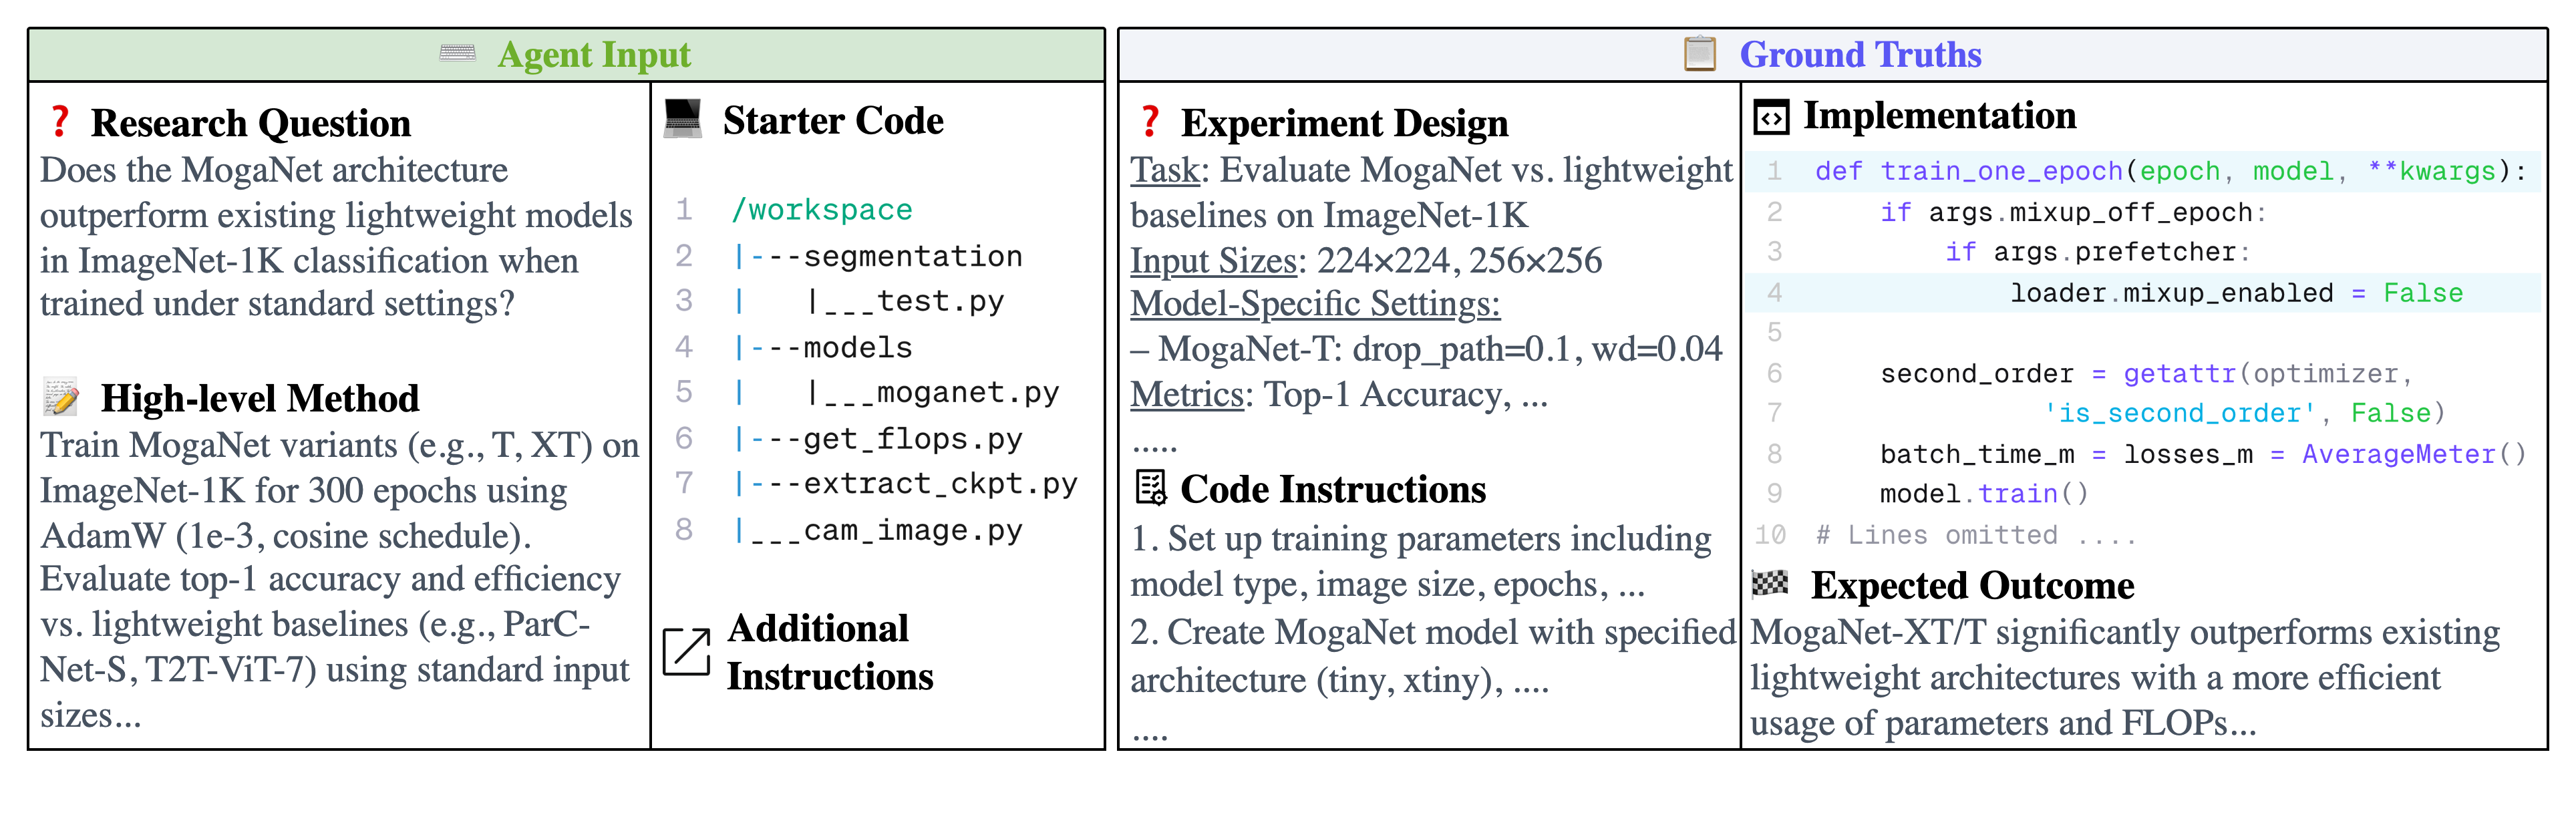Click the underlined Task label
Screen dimensions: 2576x839
pyautogui.click(x=1164, y=170)
